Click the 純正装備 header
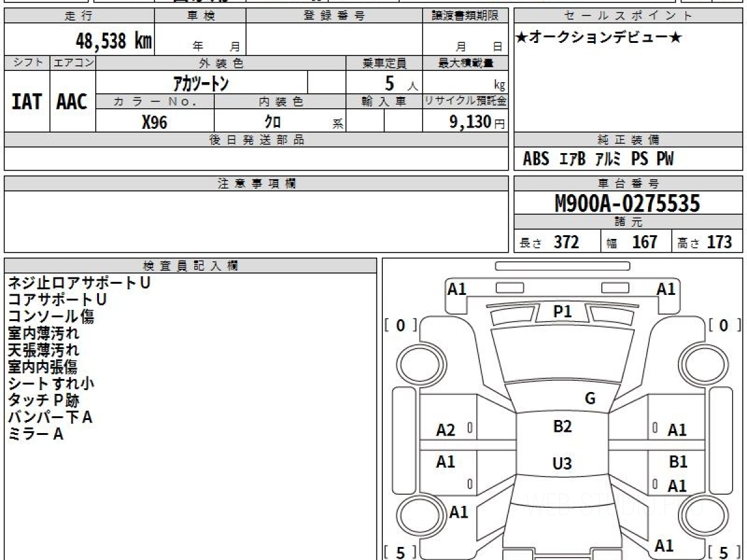The width and height of the screenshot is (747, 560). 629,140
